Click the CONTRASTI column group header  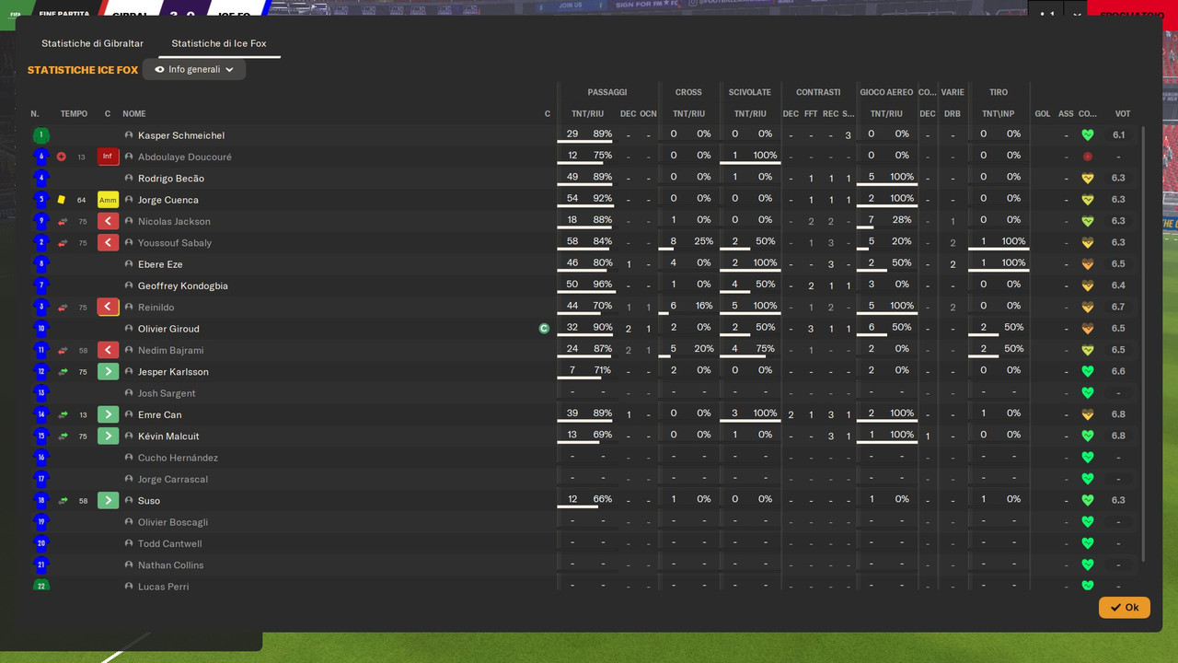pyautogui.click(x=818, y=92)
